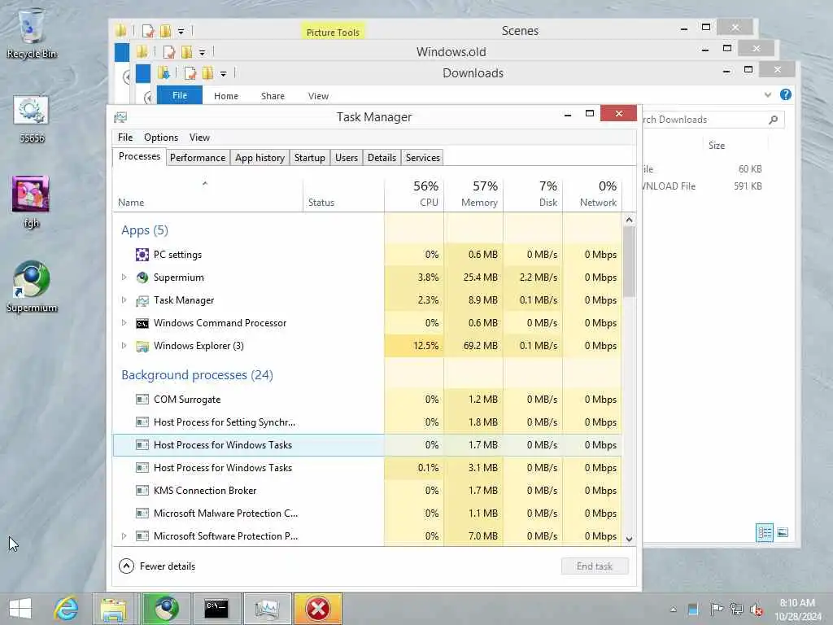Select the Windows Explorer (3) icon
The image size is (833, 625).
coord(142,346)
